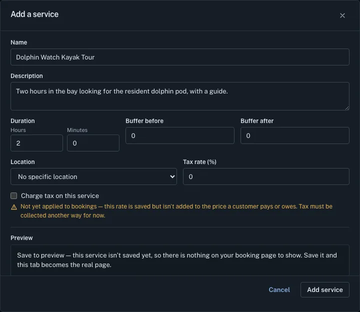Enable Charge tax on this service checkbox
Image resolution: width=360 pixels, height=312 pixels.
(x=14, y=195)
